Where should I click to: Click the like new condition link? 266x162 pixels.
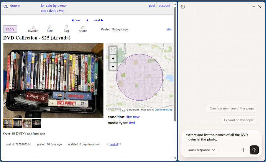click(133, 117)
